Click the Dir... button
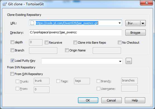This screenshot has width=155, height=109. click(133, 23)
